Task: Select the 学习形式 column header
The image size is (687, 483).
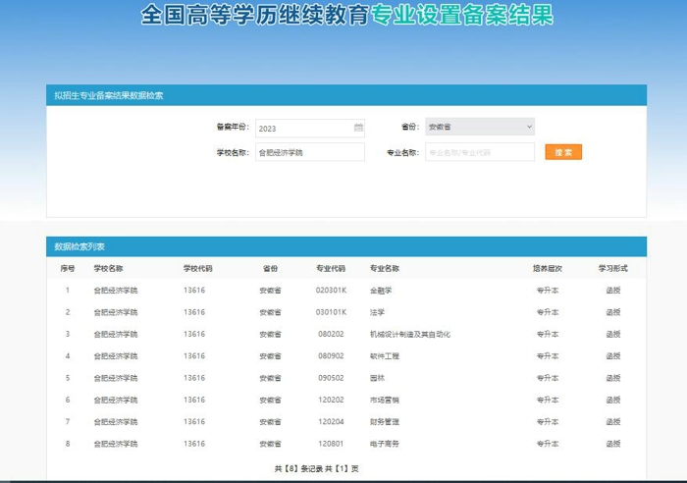Action: [613, 268]
